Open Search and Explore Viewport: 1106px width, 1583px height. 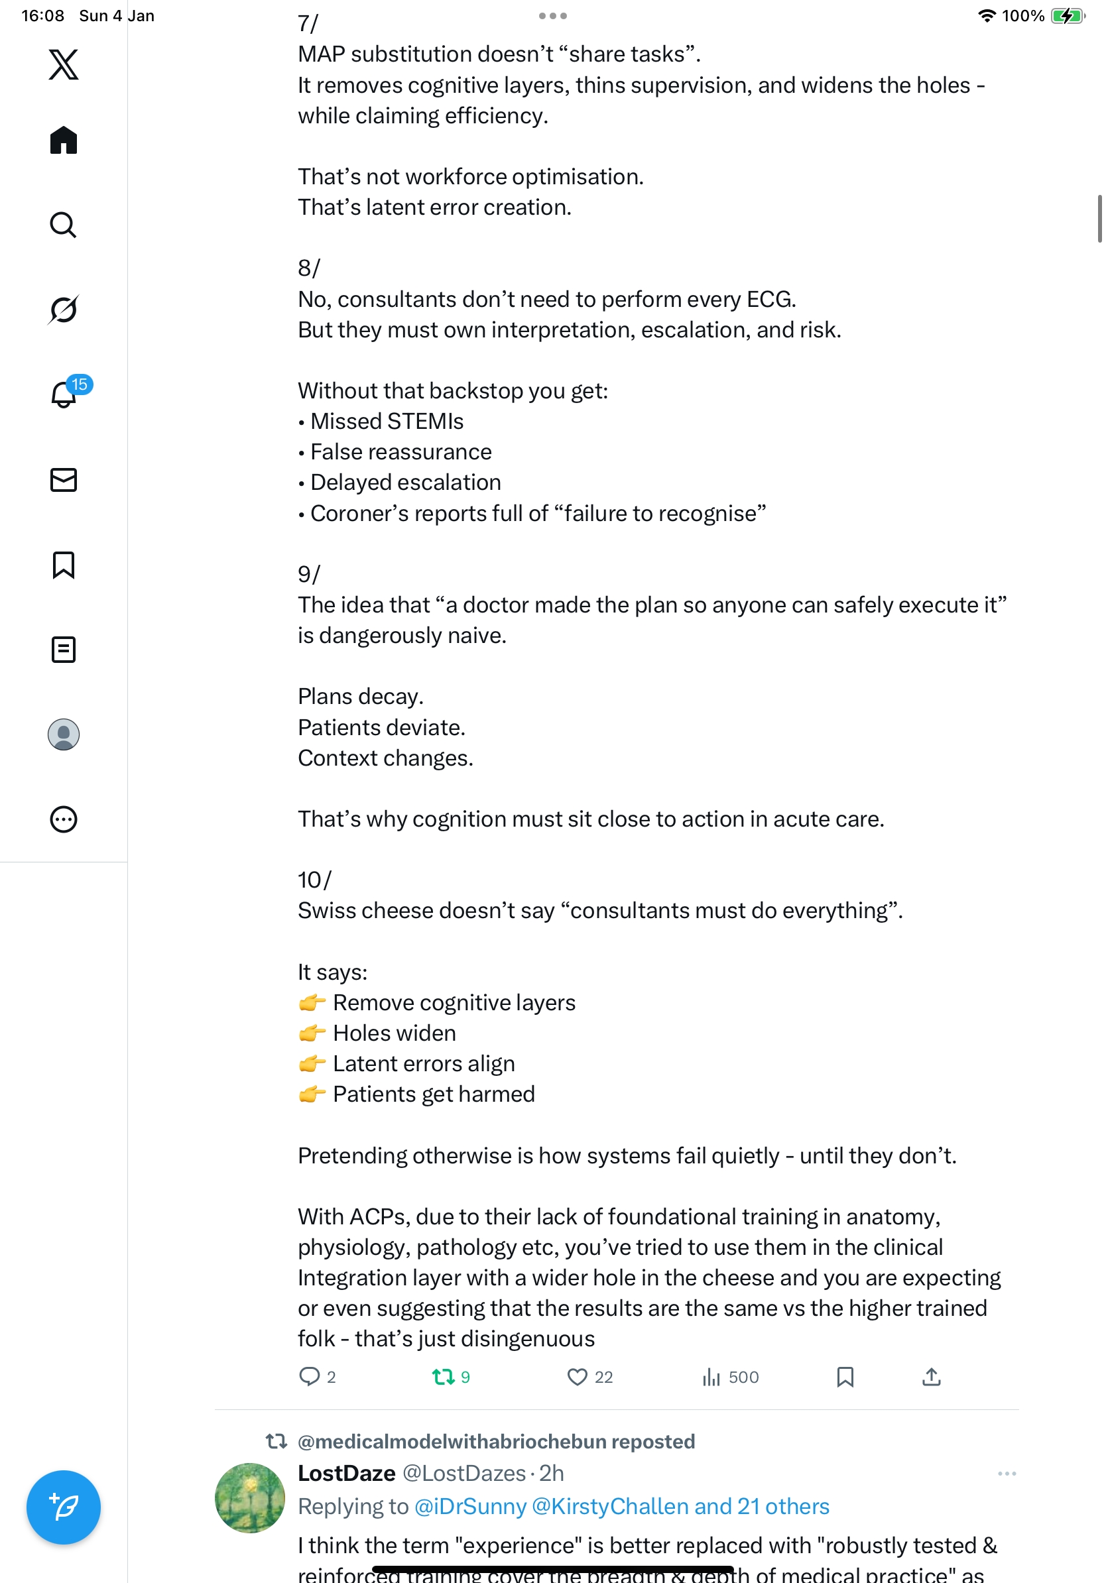click(64, 225)
